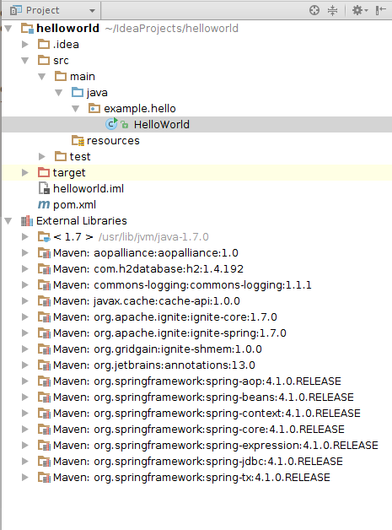392x530 pixels.
Task: Select Maven: javax.cache:cache-api:1.0.0
Action: point(147,301)
